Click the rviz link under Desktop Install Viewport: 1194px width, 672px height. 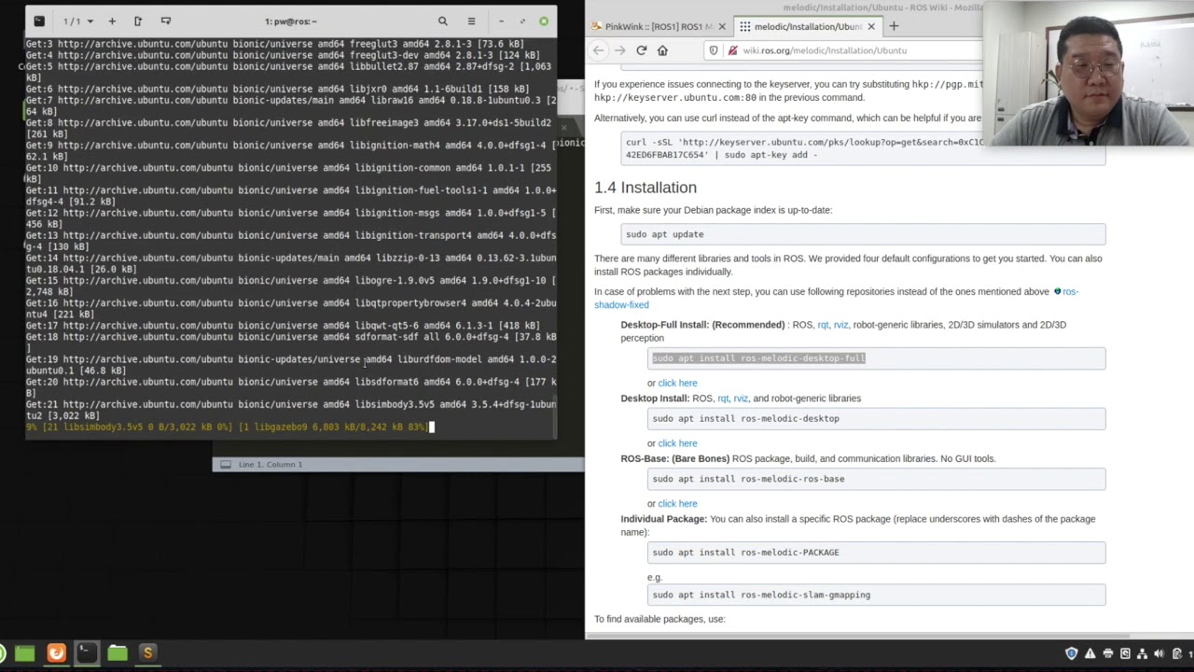point(741,399)
